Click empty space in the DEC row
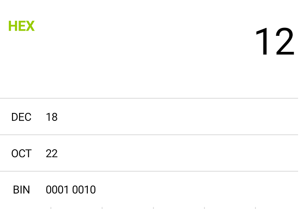 [176, 116]
